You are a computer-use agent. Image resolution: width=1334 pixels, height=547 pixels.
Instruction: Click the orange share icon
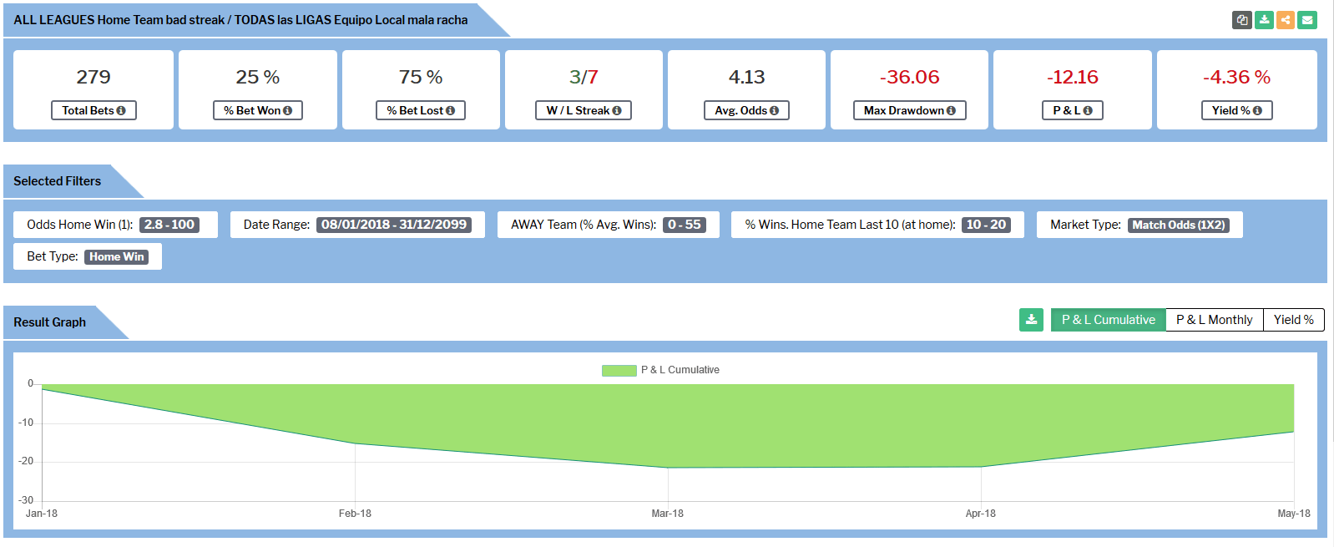1286,20
